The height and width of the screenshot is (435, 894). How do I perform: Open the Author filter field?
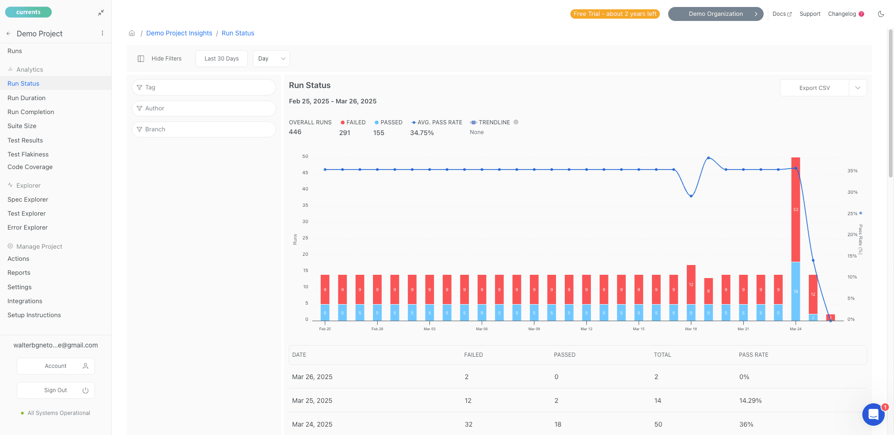(204, 109)
